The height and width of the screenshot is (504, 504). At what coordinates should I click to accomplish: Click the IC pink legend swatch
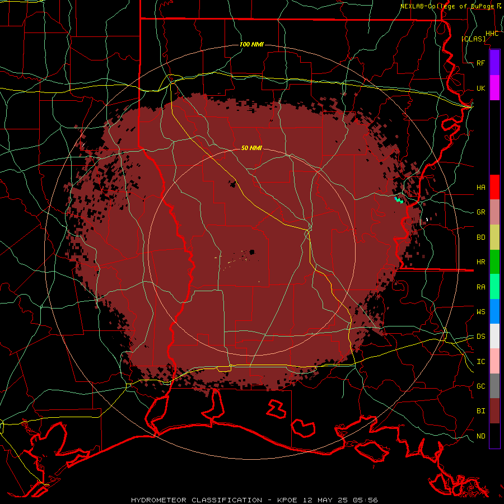pyautogui.click(x=494, y=361)
